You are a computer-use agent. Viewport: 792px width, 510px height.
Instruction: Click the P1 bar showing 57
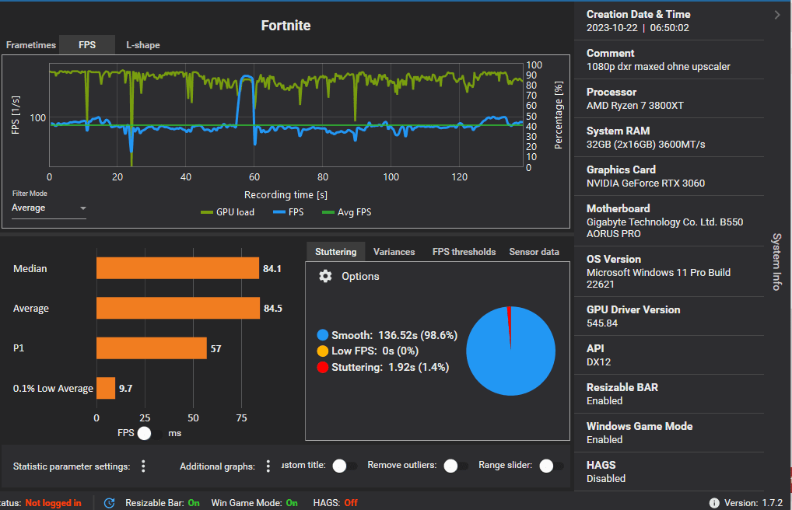pos(152,348)
